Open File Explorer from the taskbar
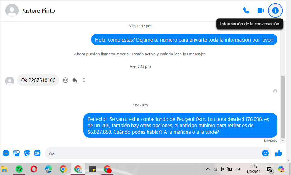 (4, 169)
